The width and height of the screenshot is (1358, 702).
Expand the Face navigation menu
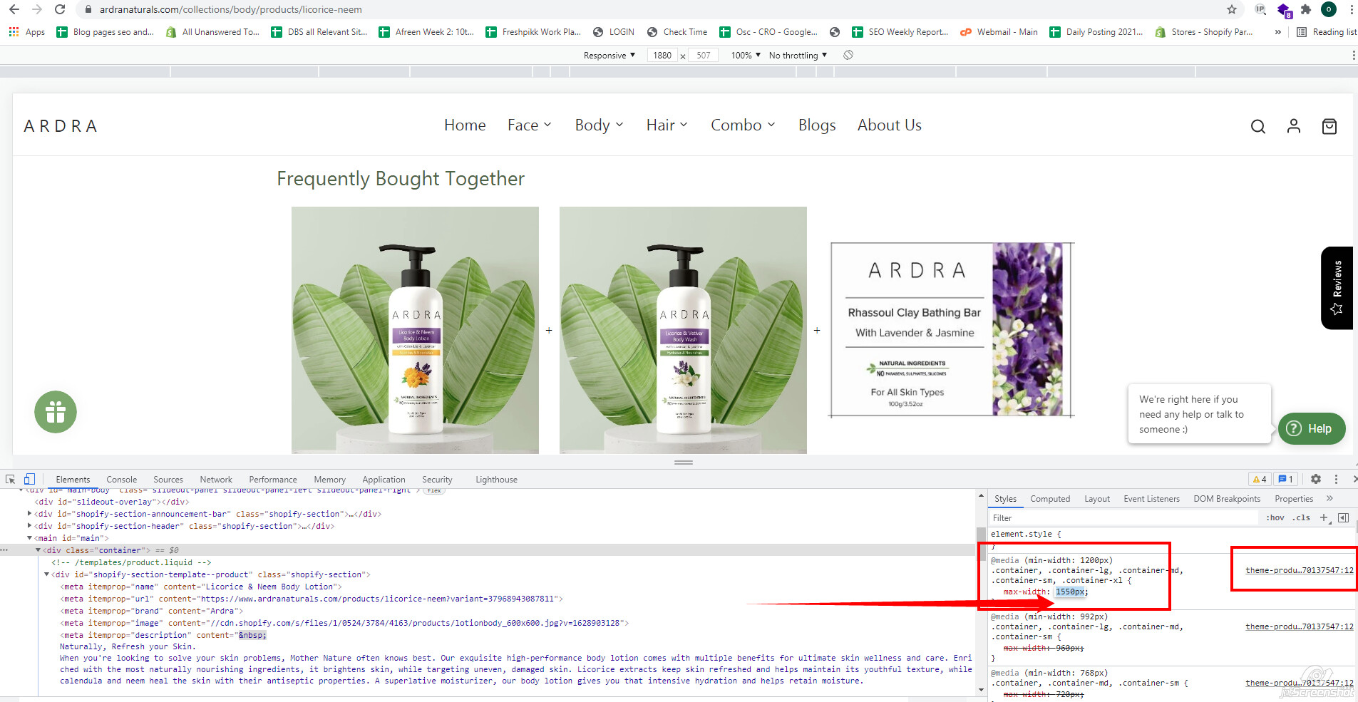(530, 125)
